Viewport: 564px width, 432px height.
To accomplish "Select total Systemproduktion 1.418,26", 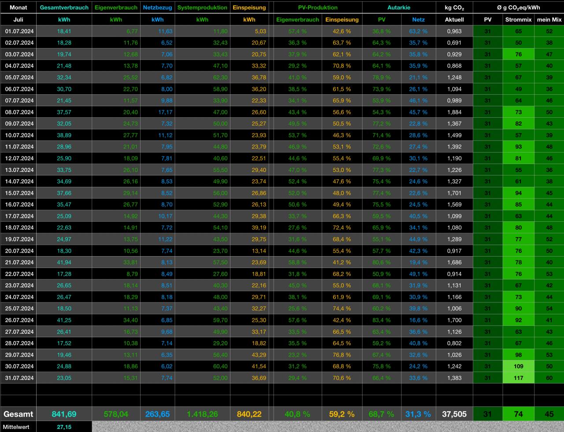I will click(x=202, y=414).
